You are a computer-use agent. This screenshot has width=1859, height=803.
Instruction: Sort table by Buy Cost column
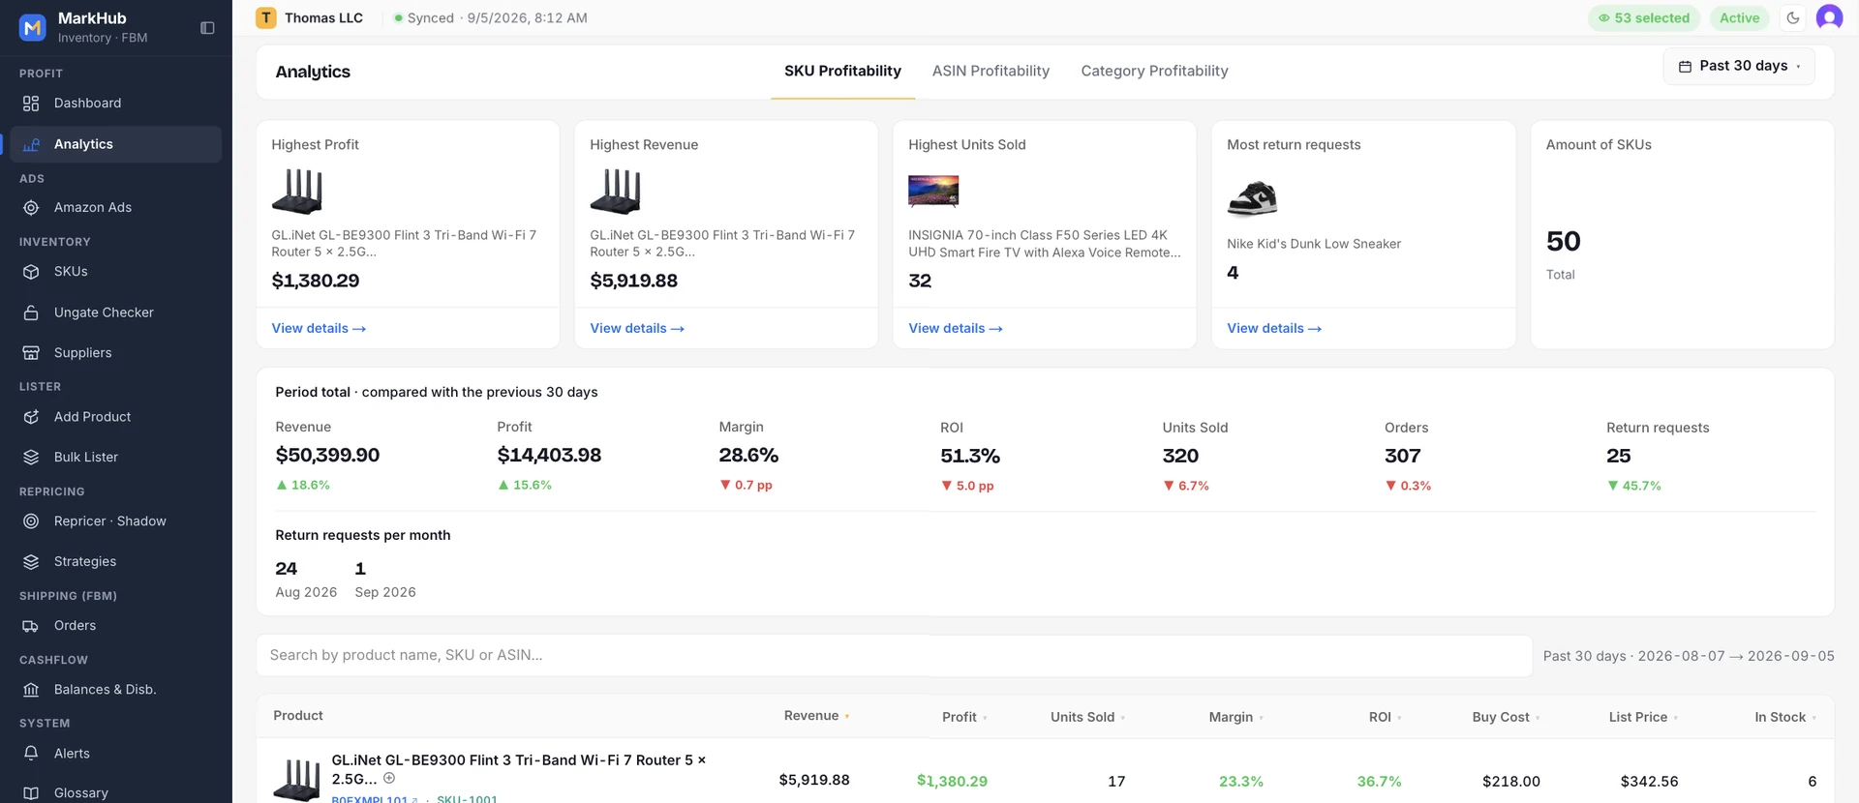click(1507, 717)
